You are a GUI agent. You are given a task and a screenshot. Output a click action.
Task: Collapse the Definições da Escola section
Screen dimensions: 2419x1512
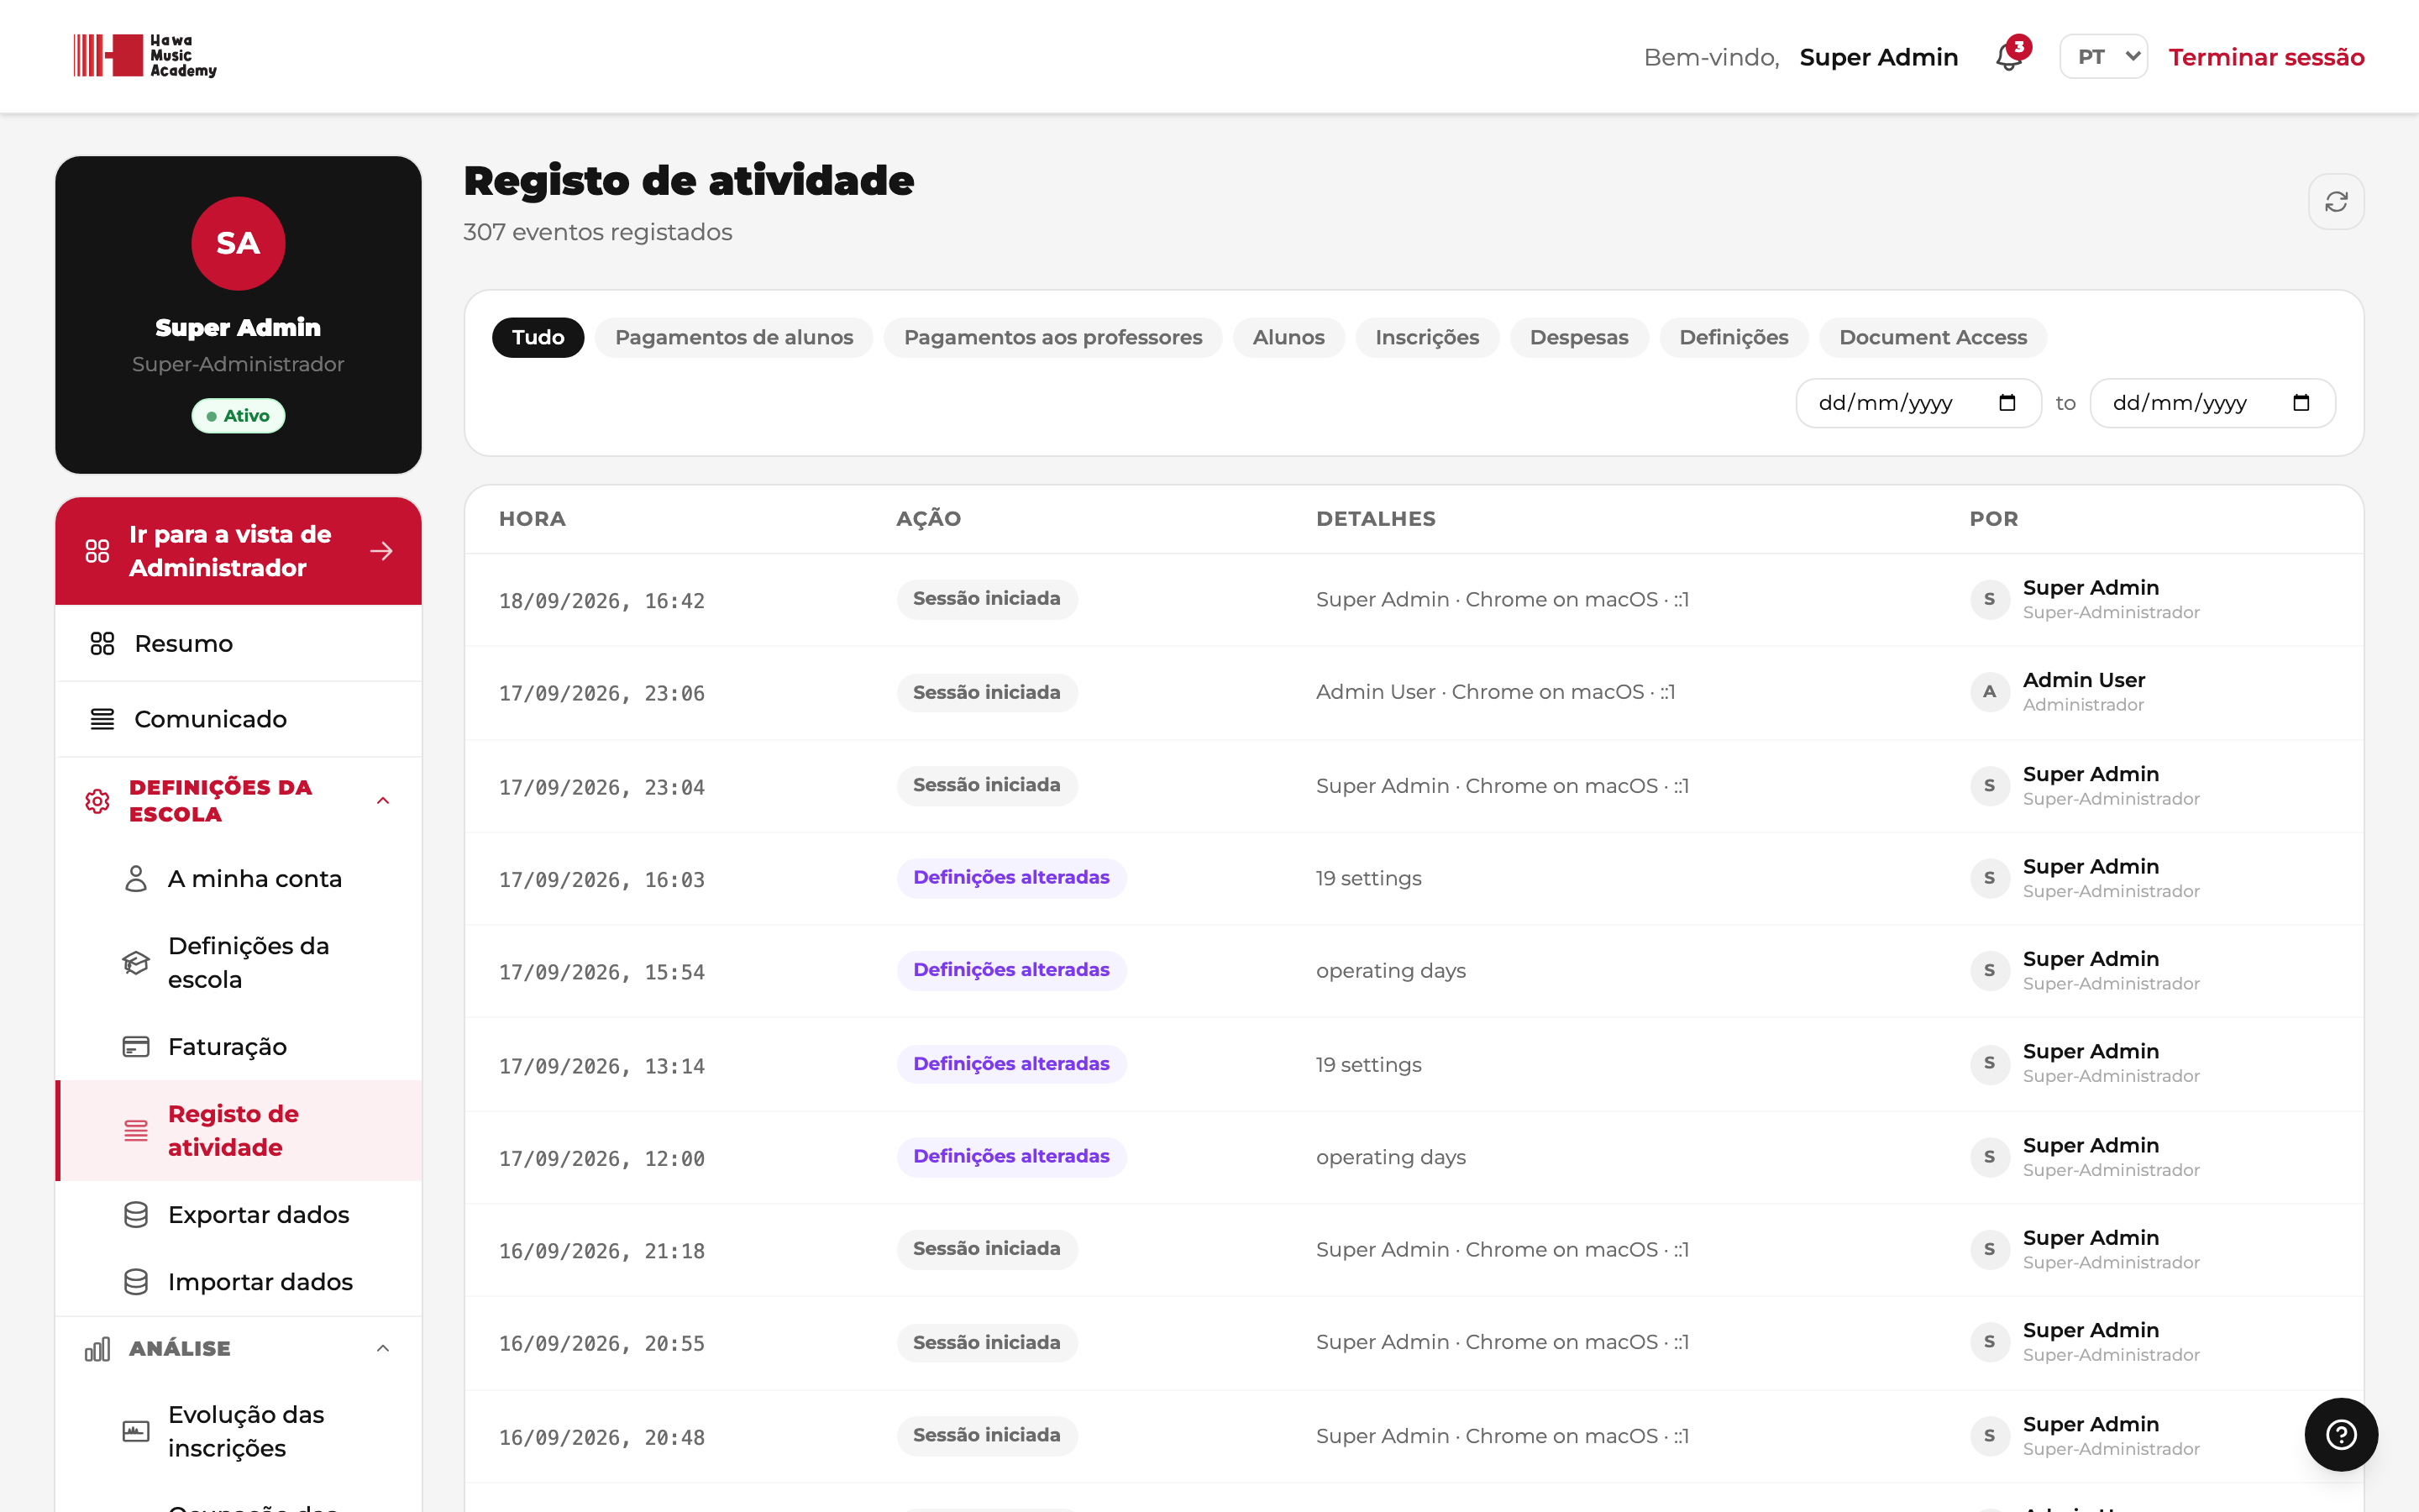pos(383,801)
